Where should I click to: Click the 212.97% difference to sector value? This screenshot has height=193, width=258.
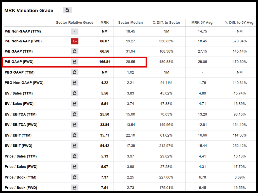[166, 146]
